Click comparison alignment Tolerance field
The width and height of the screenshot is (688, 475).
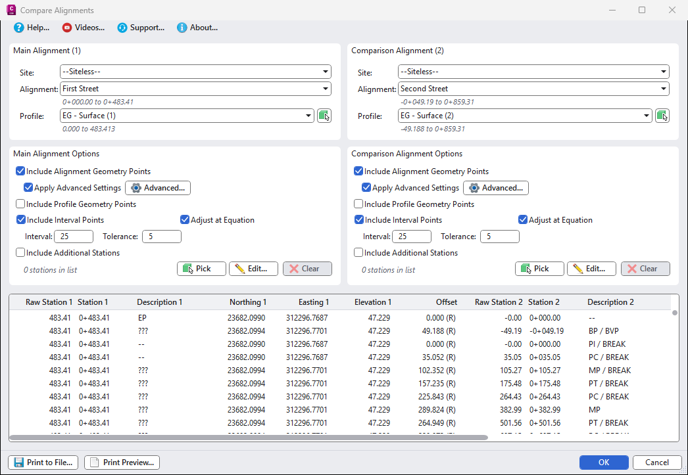pyautogui.click(x=500, y=236)
